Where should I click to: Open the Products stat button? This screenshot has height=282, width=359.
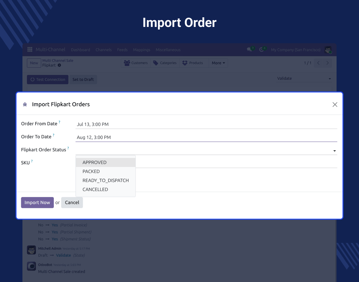coord(194,63)
